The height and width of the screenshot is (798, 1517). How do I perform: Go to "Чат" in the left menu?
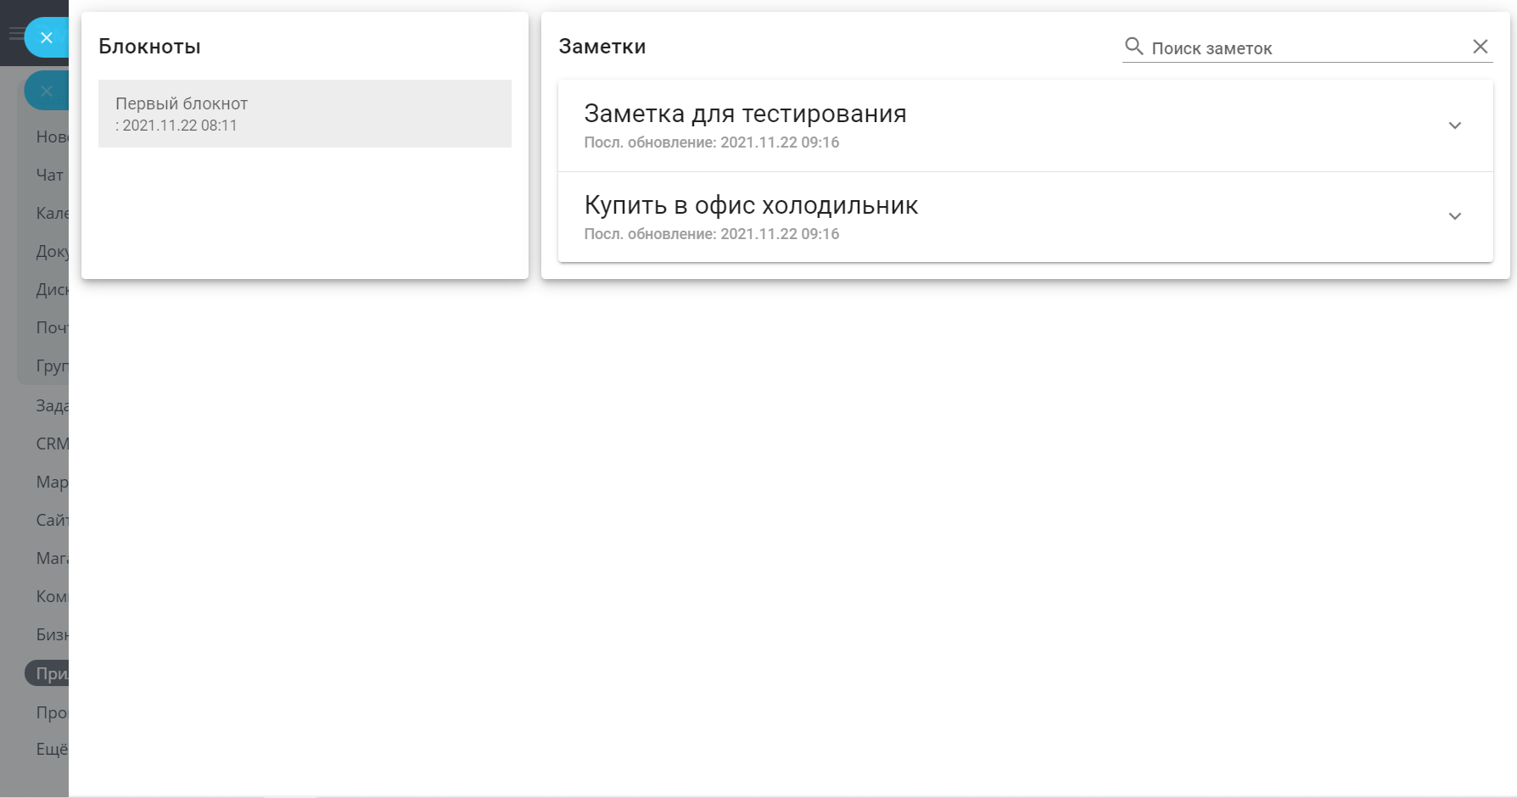tap(50, 176)
